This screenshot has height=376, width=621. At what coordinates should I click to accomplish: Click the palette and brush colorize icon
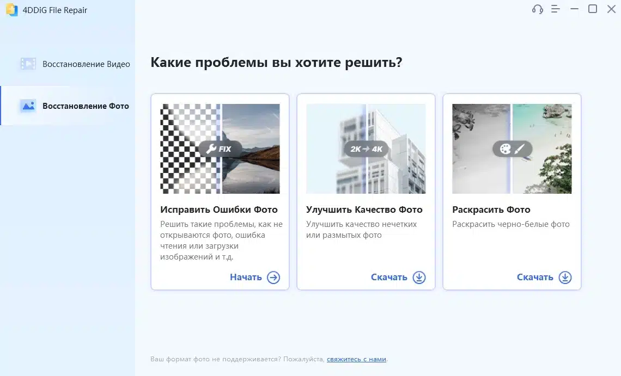point(511,148)
